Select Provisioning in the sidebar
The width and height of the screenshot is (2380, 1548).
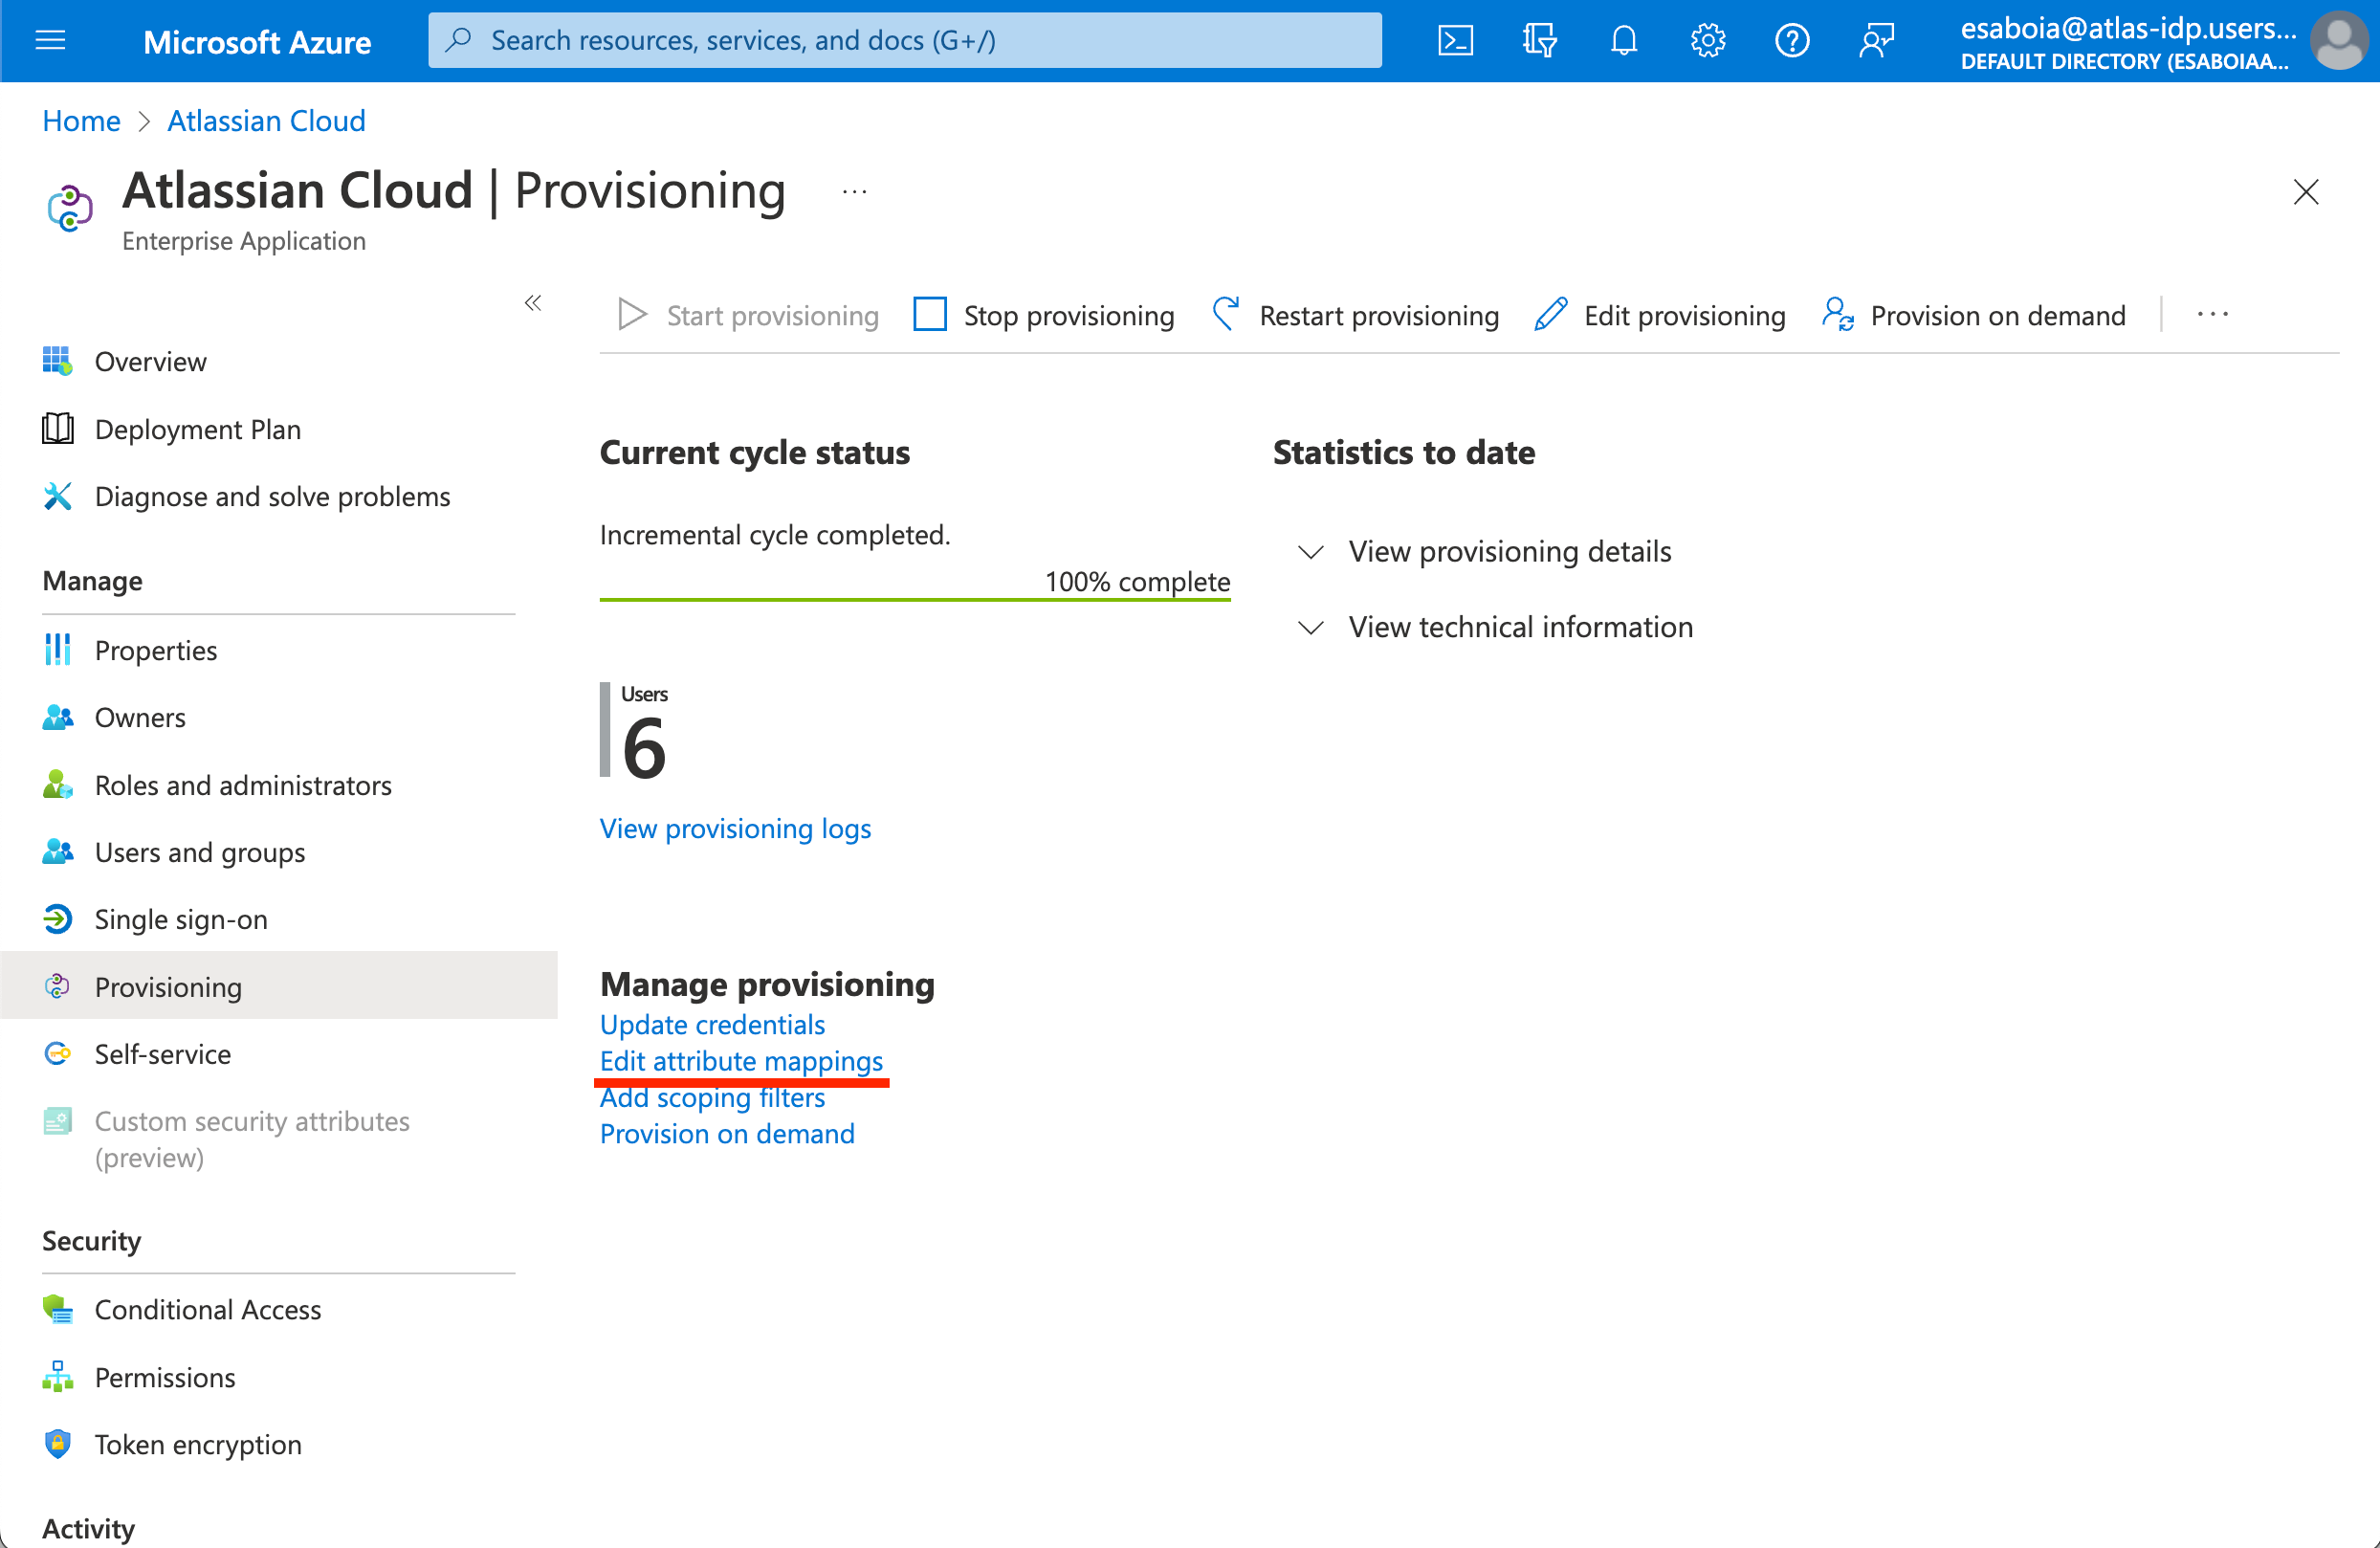click(279, 986)
